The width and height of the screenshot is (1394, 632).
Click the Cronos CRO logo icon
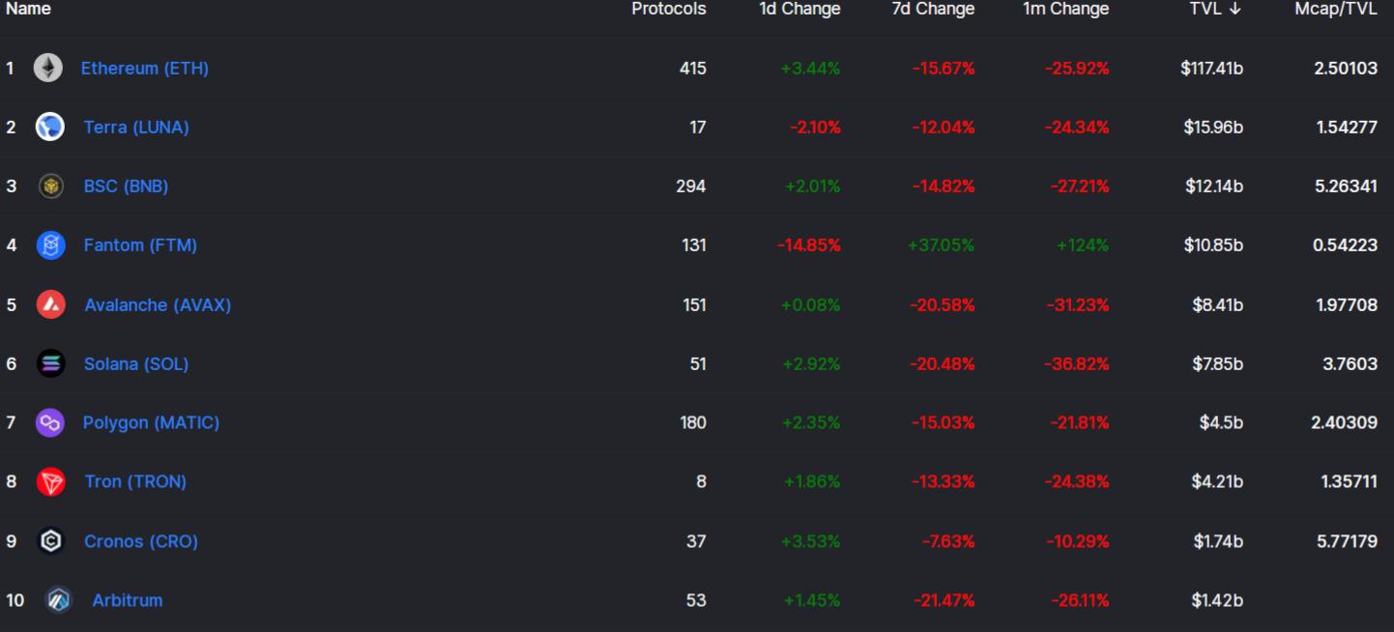tap(50, 541)
